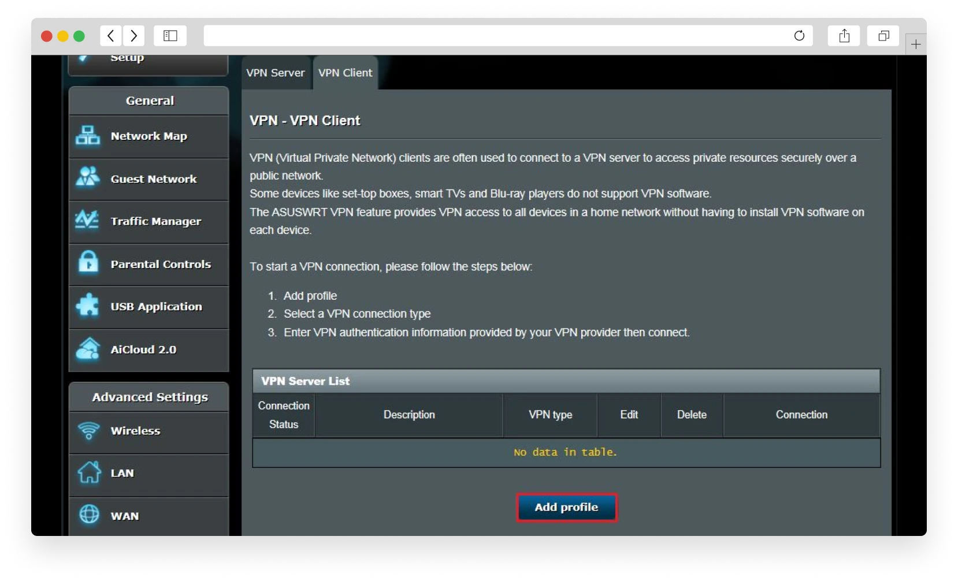Image resolution: width=958 pixels, height=581 pixels.
Task: Reload the router page
Action: click(800, 36)
